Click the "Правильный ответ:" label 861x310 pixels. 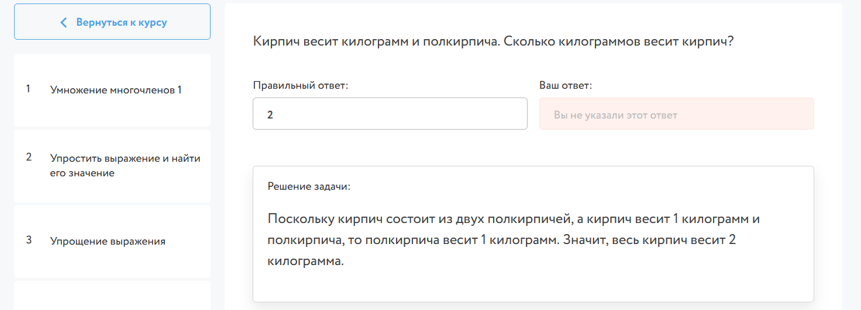tap(300, 85)
